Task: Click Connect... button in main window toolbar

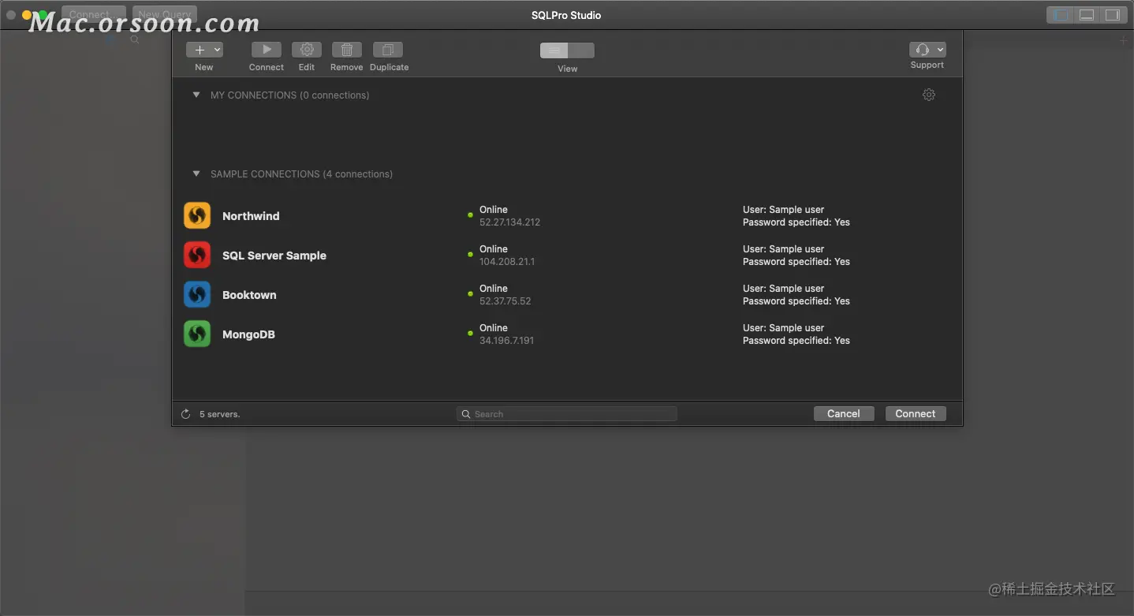Action: coord(94,14)
